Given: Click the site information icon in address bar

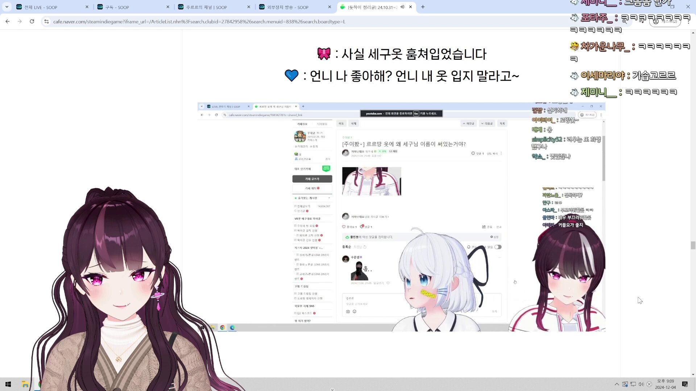Looking at the screenshot, I should coord(46,21).
